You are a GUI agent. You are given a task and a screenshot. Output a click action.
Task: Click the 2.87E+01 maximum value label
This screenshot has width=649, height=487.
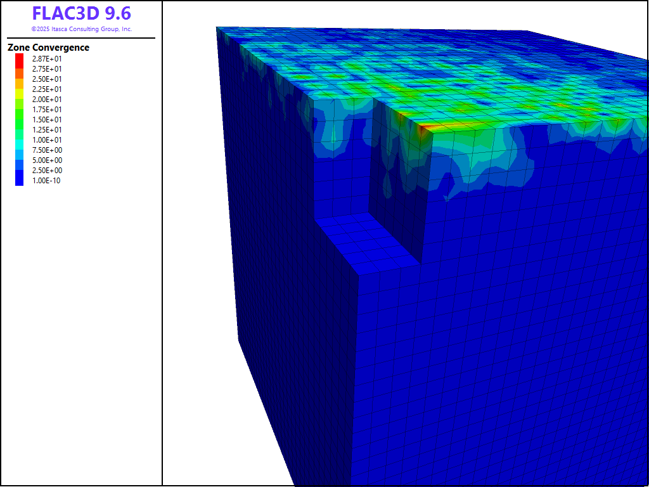coord(47,58)
